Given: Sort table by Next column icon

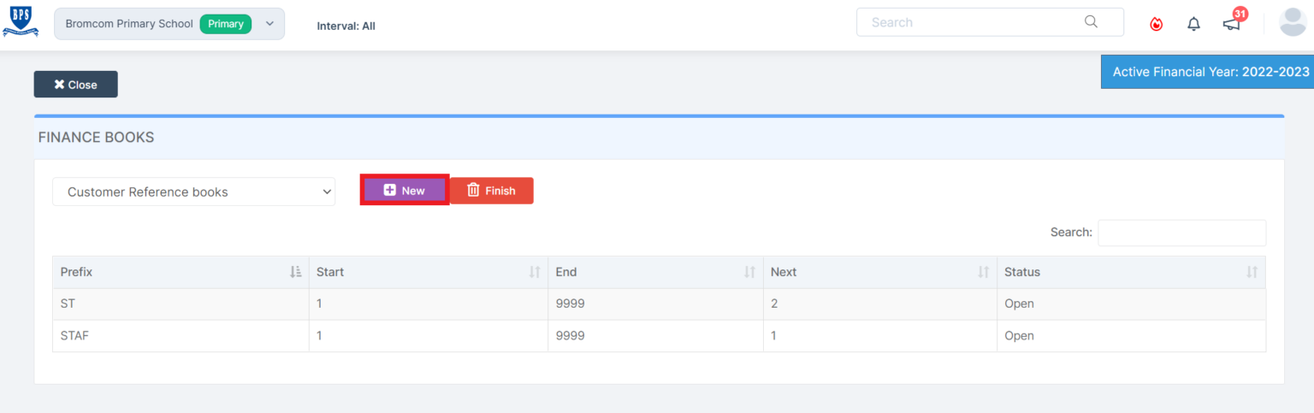Looking at the screenshot, I should pos(983,272).
